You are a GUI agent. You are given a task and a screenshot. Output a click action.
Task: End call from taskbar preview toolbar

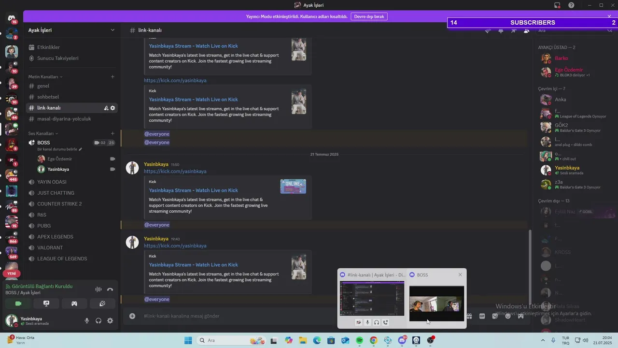(386, 322)
